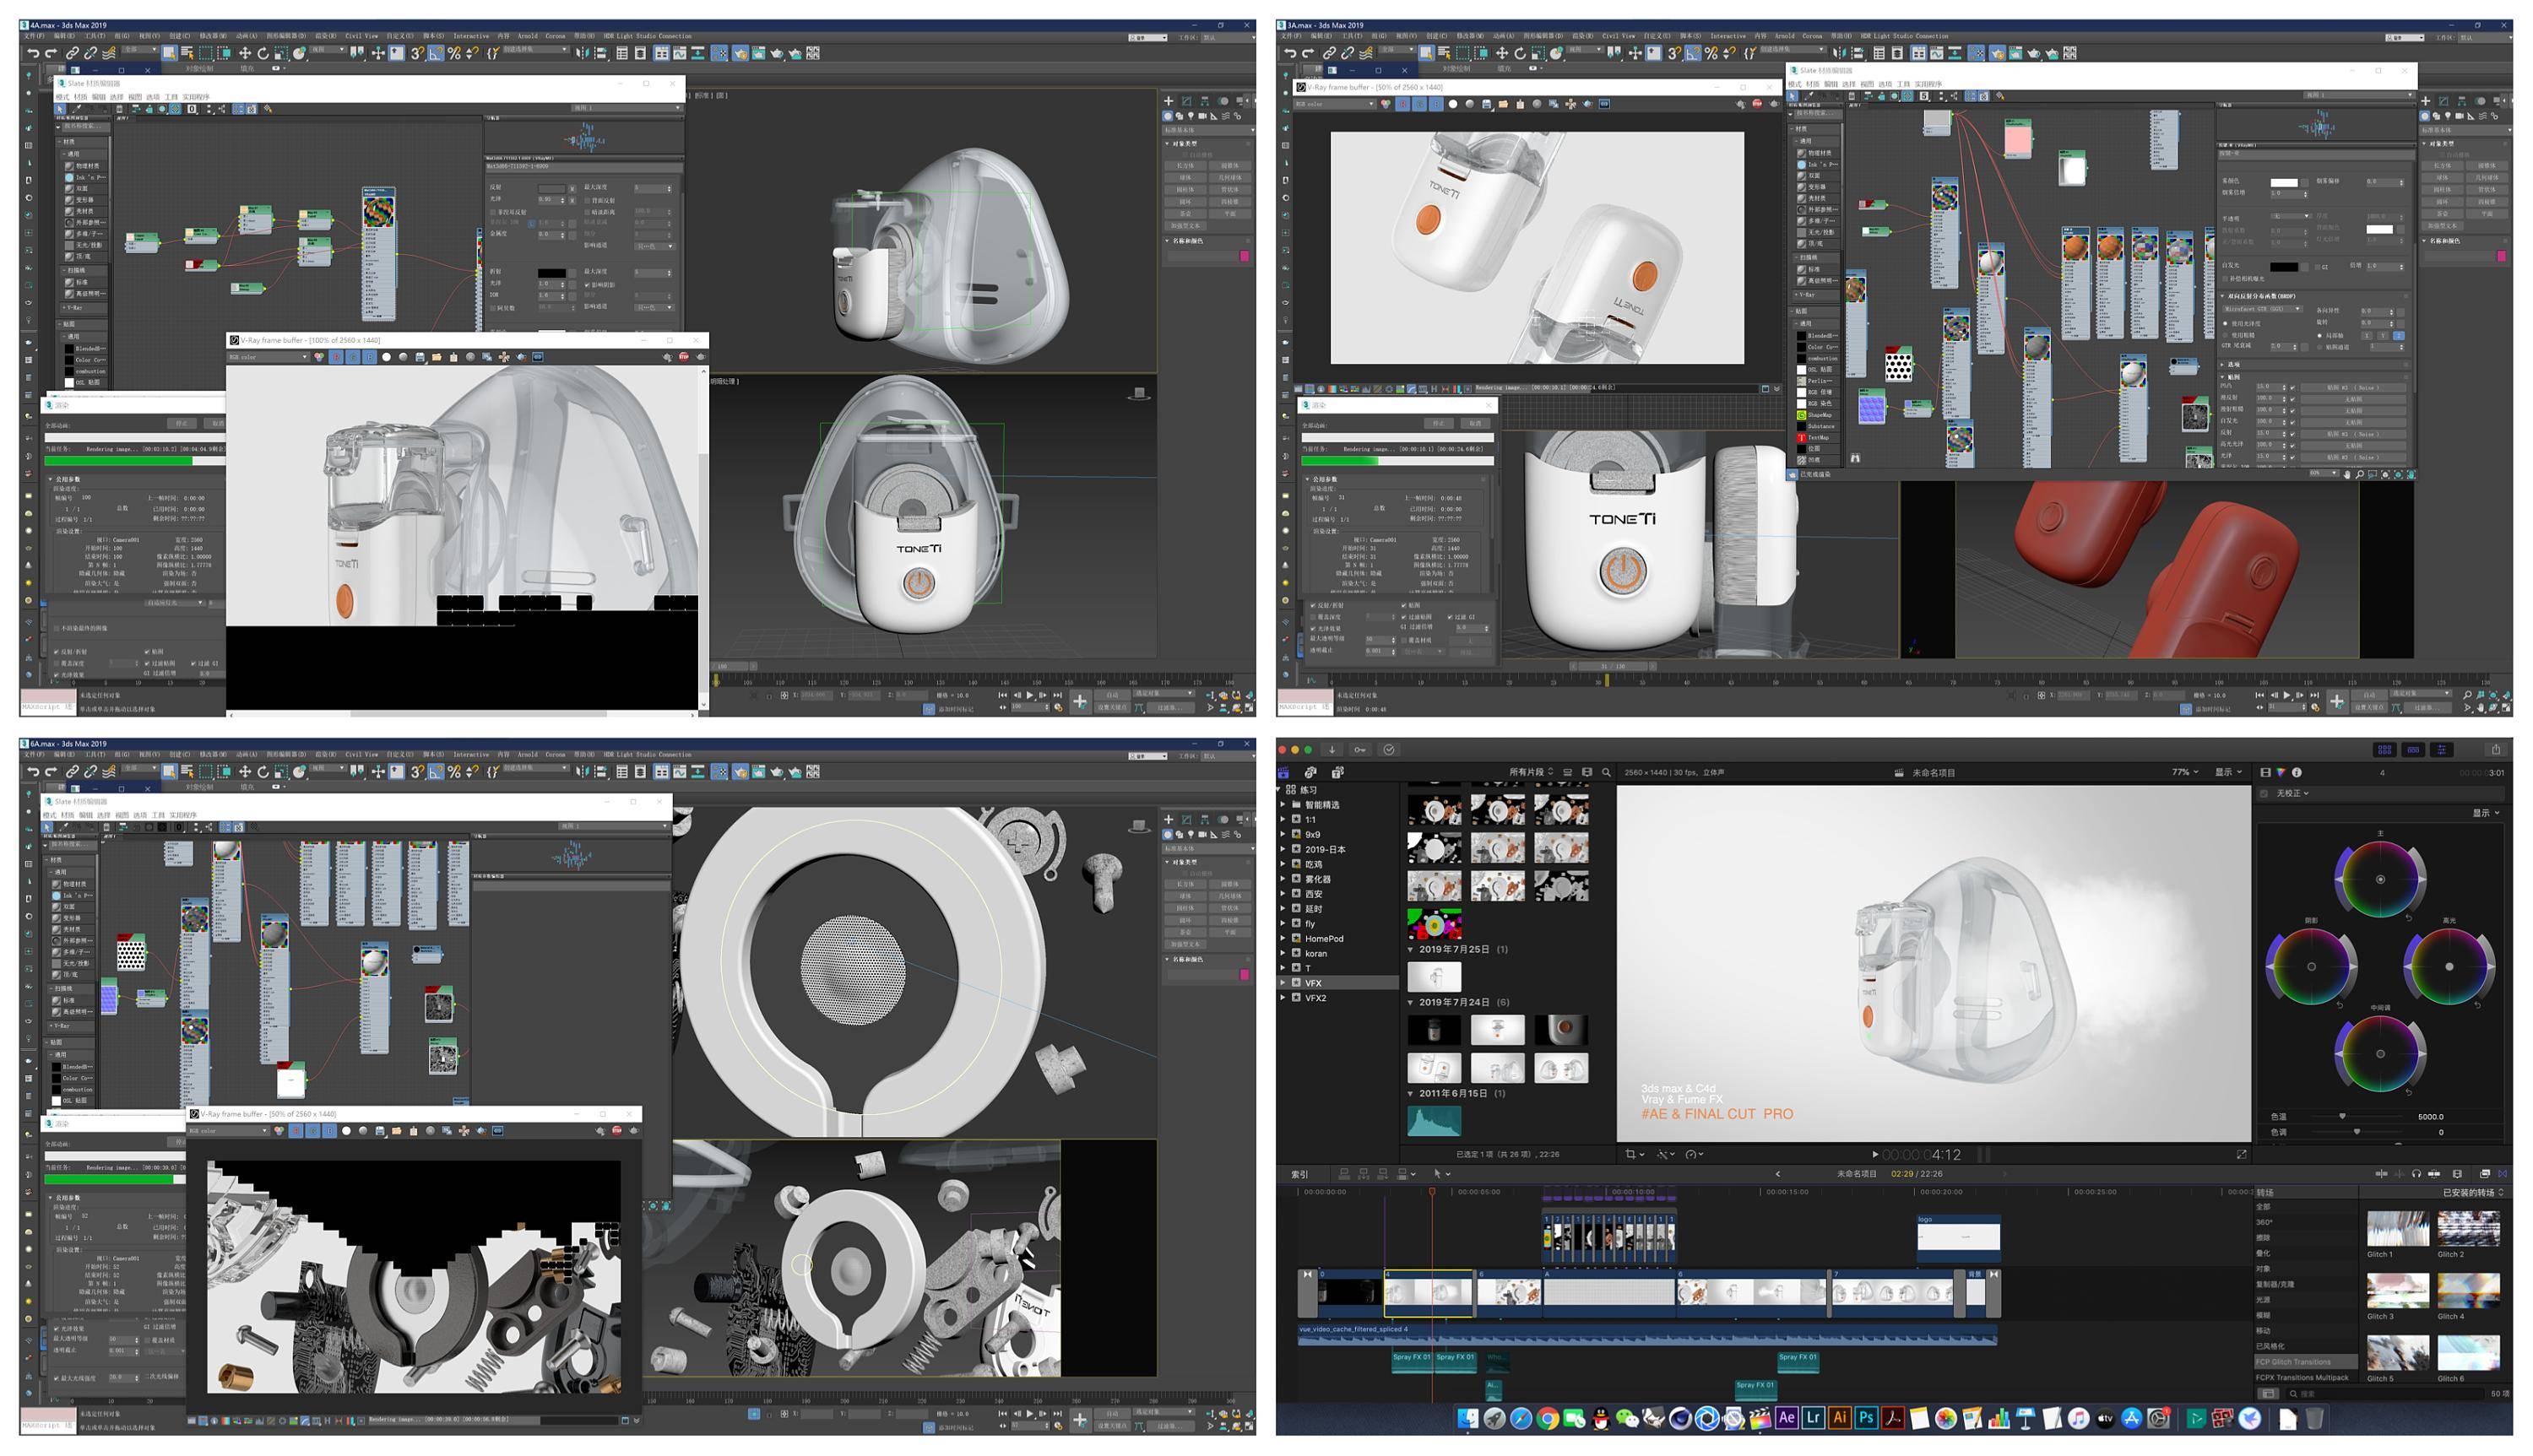This screenshot has height=1456, width=2533.
Task: Open the Keyword Editor key icon
Action: click(x=1360, y=749)
